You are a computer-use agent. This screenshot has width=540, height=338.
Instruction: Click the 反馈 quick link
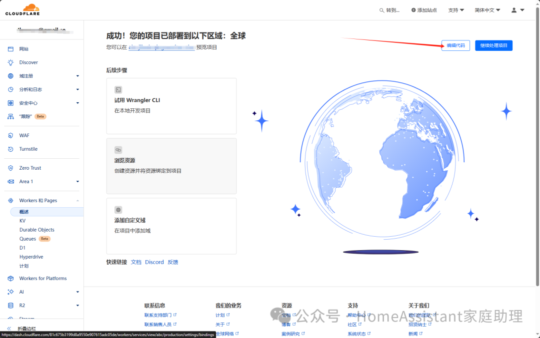[x=173, y=262]
